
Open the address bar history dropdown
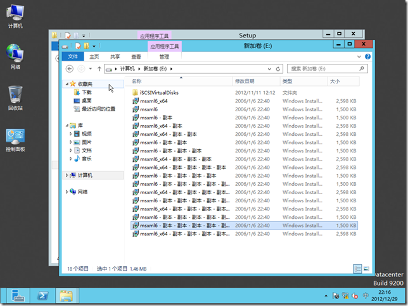point(269,69)
